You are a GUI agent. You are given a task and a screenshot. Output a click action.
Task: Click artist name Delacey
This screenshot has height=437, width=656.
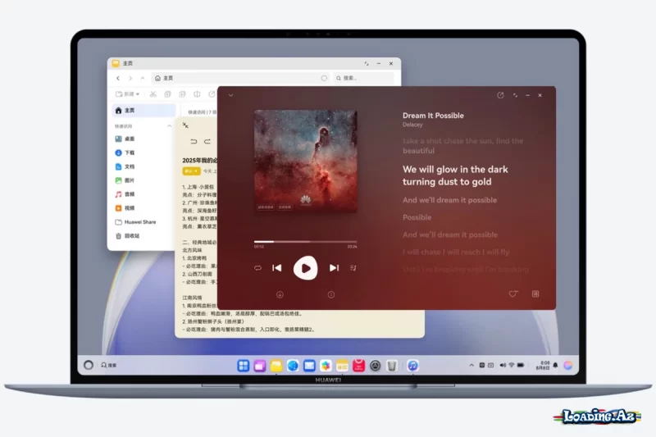(x=412, y=125)
